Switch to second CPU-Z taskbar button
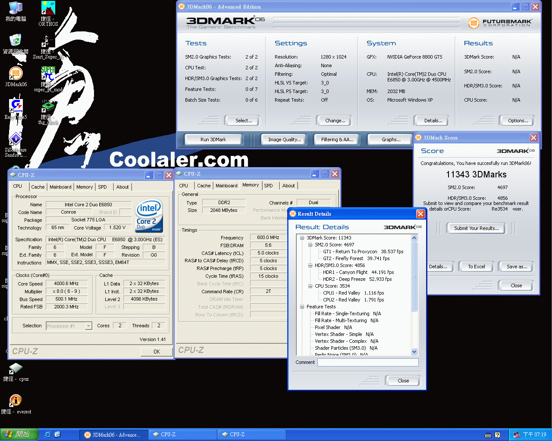Viewport: 552px width, 441px height. pyautogui.click(x=251, y=435)
